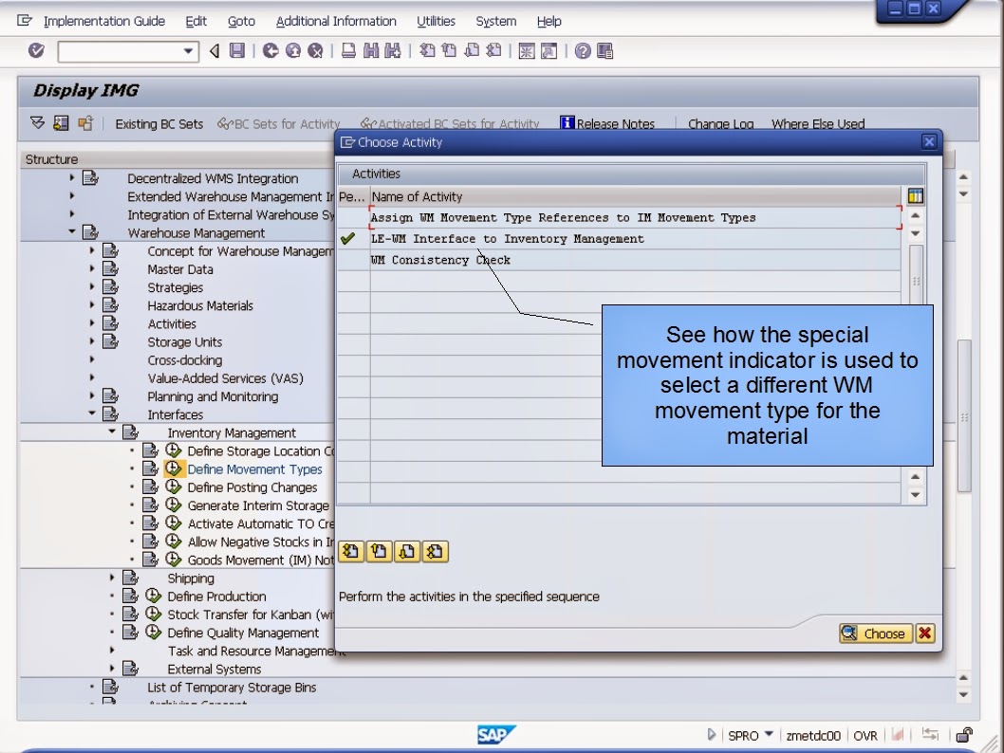Click the documentation icon beside Define Posting Changes
Screen dimensions: 1004x753
pyautogui.click(x=151, y=487)
